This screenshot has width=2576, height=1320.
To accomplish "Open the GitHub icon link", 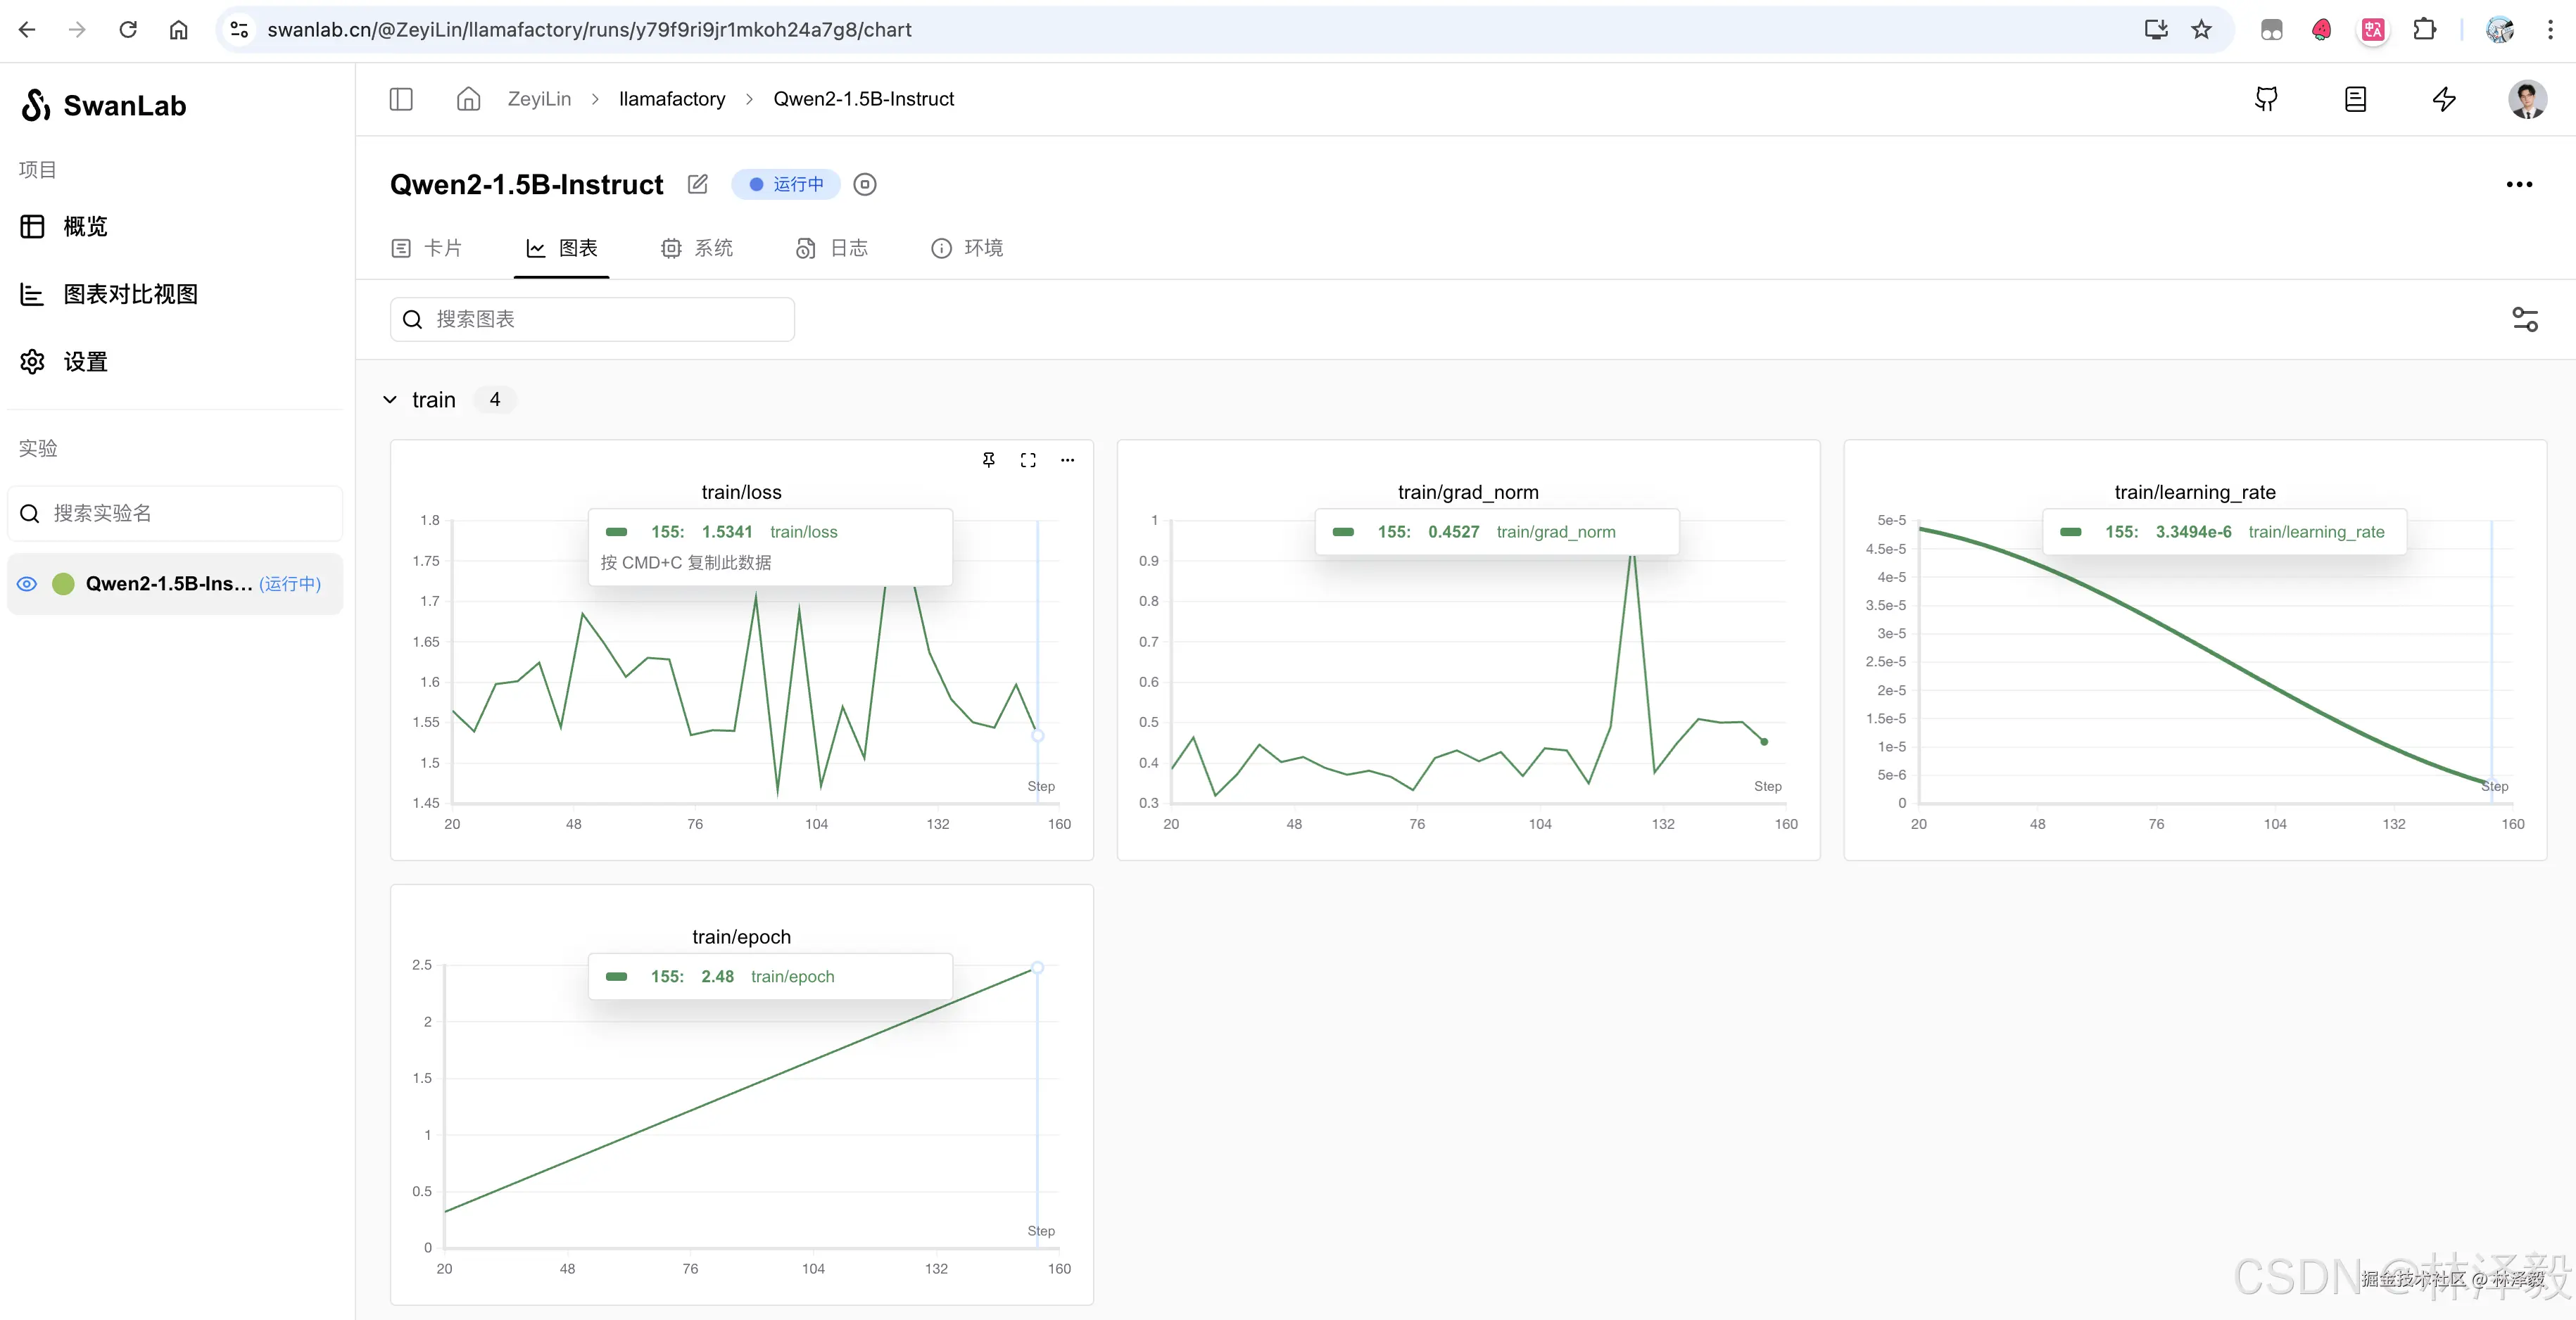I will [2266, 99].
